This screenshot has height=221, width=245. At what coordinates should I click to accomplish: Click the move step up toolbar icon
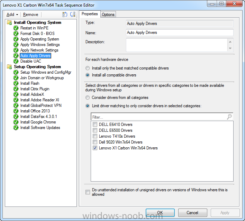[x=64, y=15]
